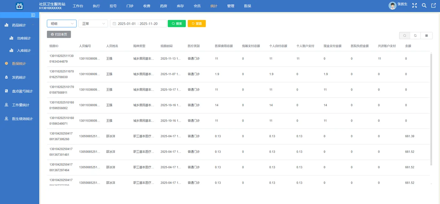440x204 pixels.
Task: Click the green 搜索 button
Action: point(177,23)
